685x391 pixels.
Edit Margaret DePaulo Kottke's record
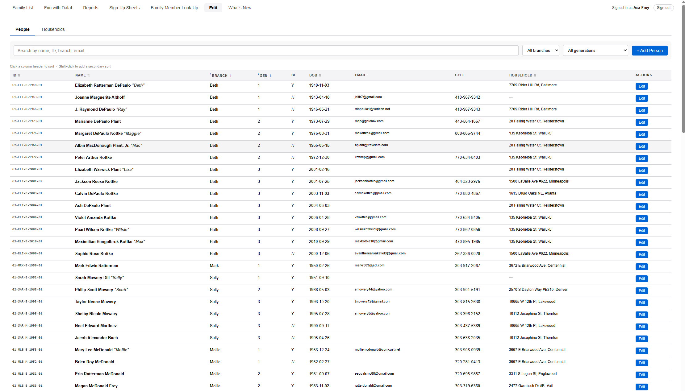click(641, 134)
